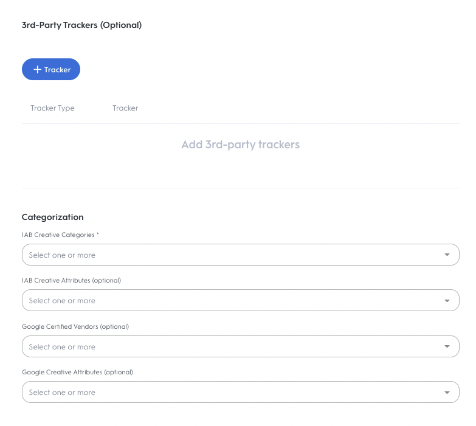The height and width of the screenshot is (426, 476).
Task: Open Google Creative Attributes dropdown arrow
Action: pyautogui.click(x=447, y=393)
